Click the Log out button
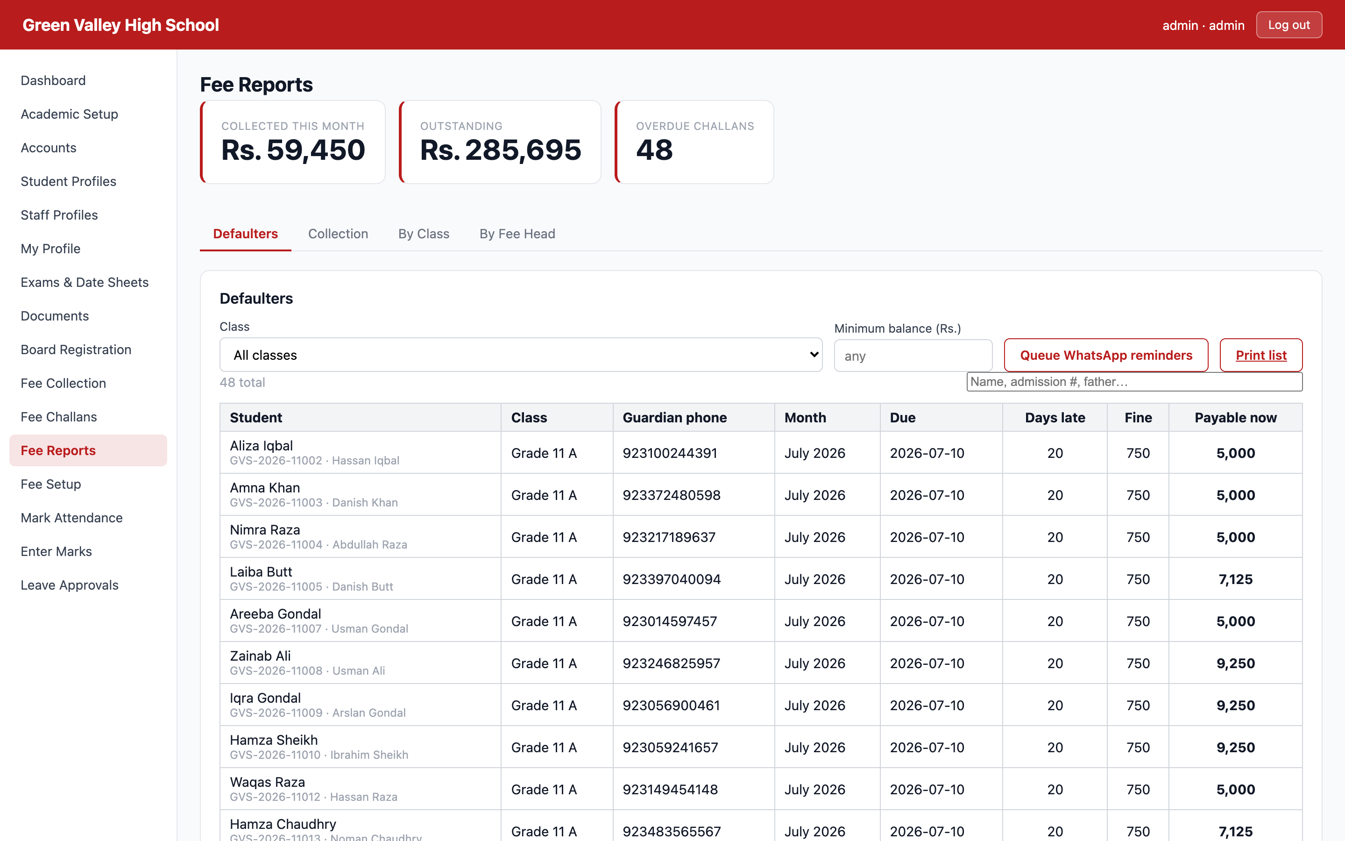 [1288, 25]
